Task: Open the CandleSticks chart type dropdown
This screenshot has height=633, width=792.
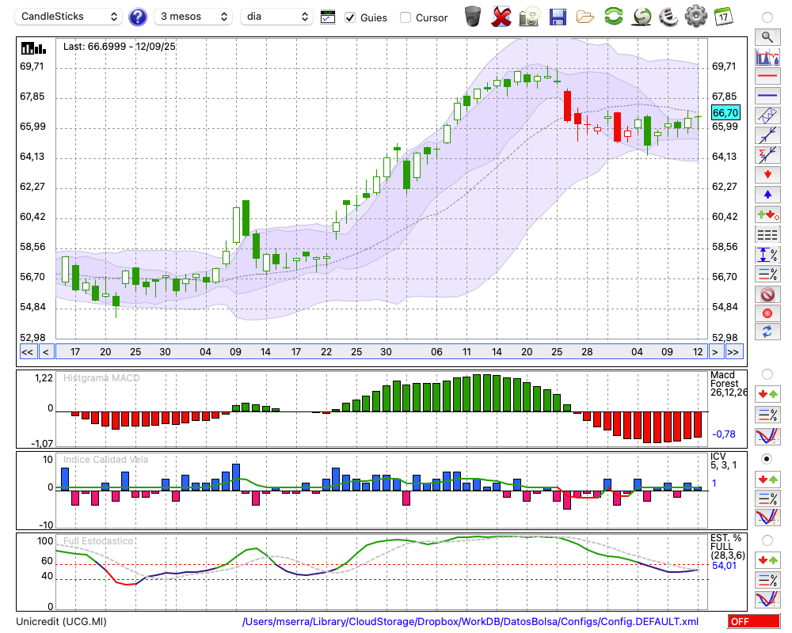Action: coord(69,17)
